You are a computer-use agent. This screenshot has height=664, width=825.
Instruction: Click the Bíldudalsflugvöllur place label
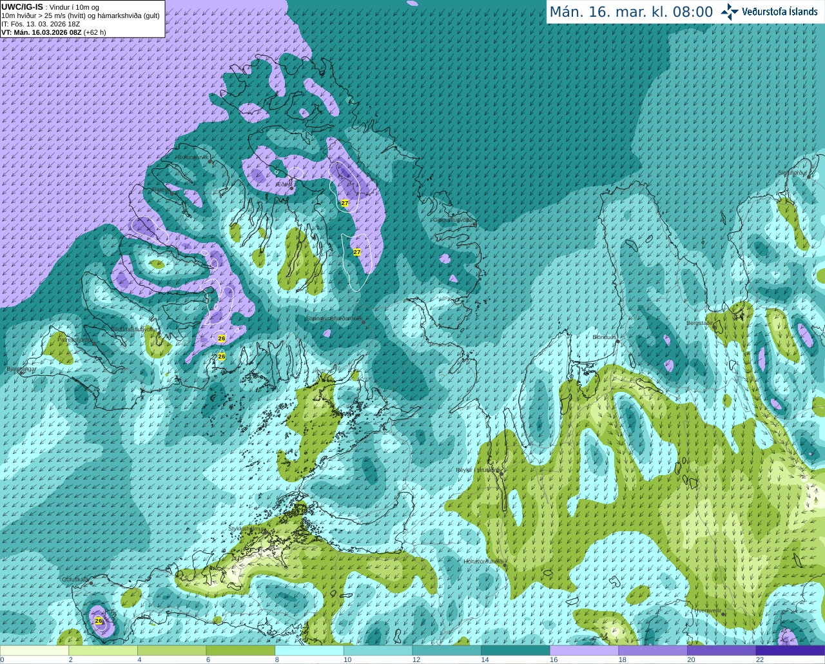click(x=133, y=329)
